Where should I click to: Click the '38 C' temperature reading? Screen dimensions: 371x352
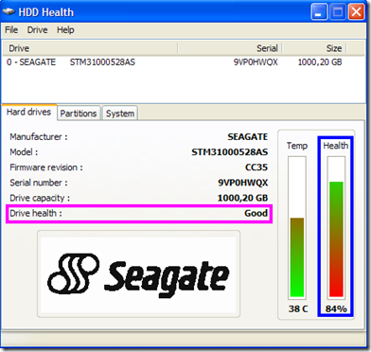[x=298, y=308]
